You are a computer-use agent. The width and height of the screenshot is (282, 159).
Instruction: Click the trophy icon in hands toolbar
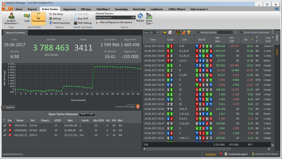click(x=189, y=32)
